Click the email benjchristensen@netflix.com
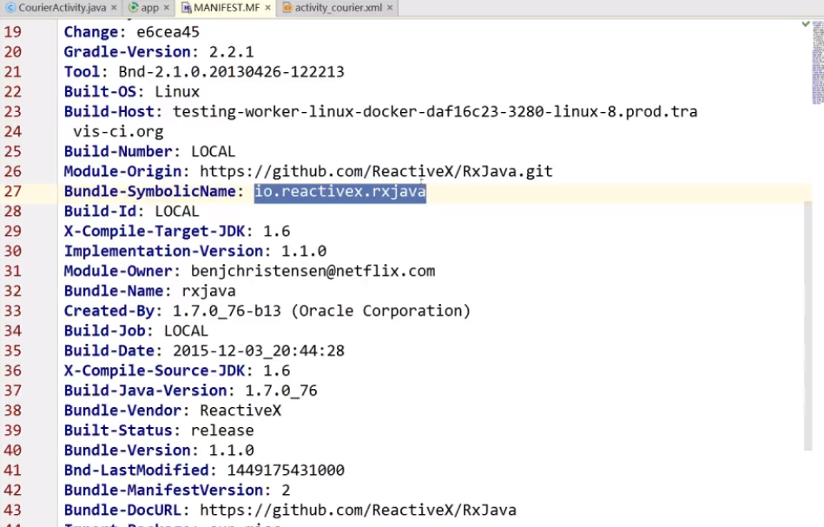The height and width of the screenshot is (527, 824). (x=313, y=271)
